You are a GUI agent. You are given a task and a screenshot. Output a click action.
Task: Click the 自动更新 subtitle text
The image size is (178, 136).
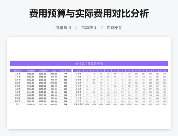pyautogui.click(x=115, y=28)
